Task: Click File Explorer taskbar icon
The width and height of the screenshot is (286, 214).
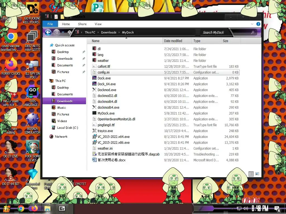Action: (x=47, y=208)
